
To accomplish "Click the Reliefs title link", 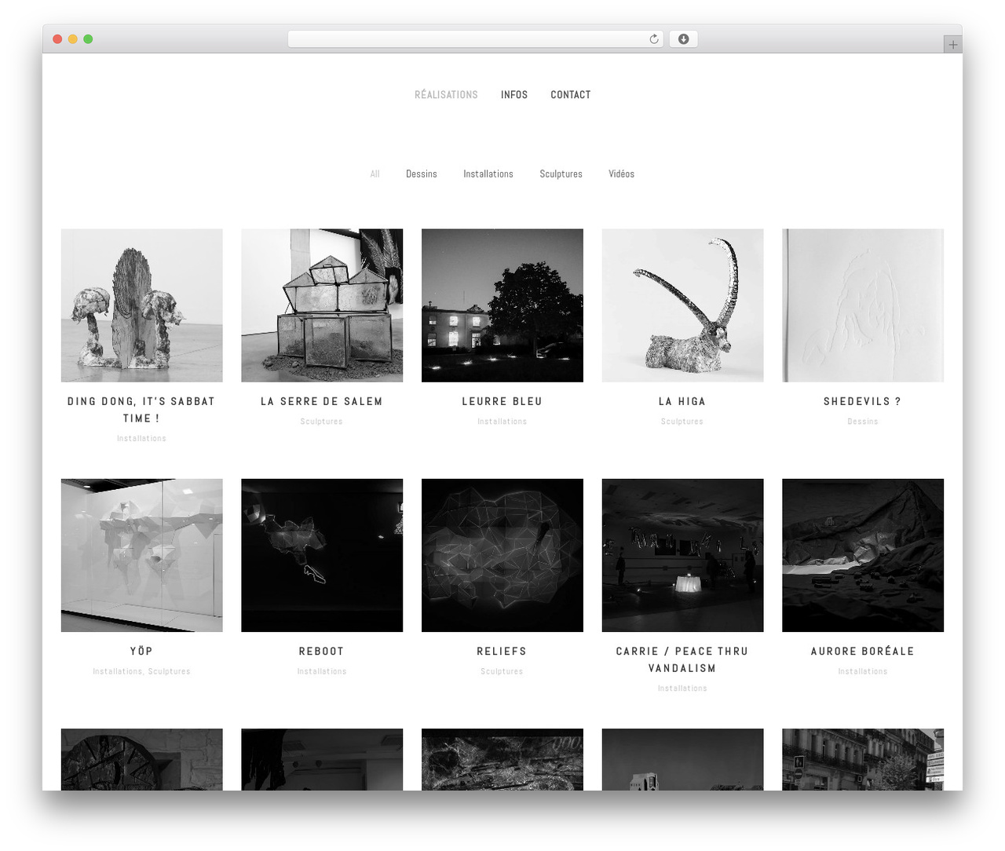I will click(x=502, y=651).
